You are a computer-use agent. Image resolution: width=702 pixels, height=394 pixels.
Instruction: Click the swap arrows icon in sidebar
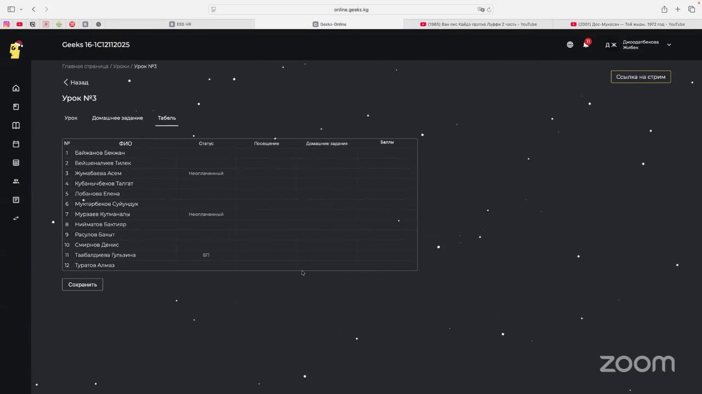16,218
